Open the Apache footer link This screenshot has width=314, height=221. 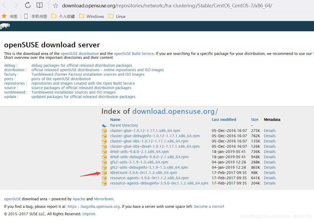tap(79, 199)
